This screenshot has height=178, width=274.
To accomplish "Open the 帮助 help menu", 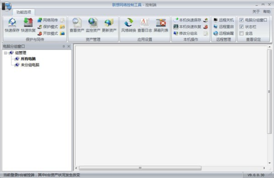I will [266, 12].
